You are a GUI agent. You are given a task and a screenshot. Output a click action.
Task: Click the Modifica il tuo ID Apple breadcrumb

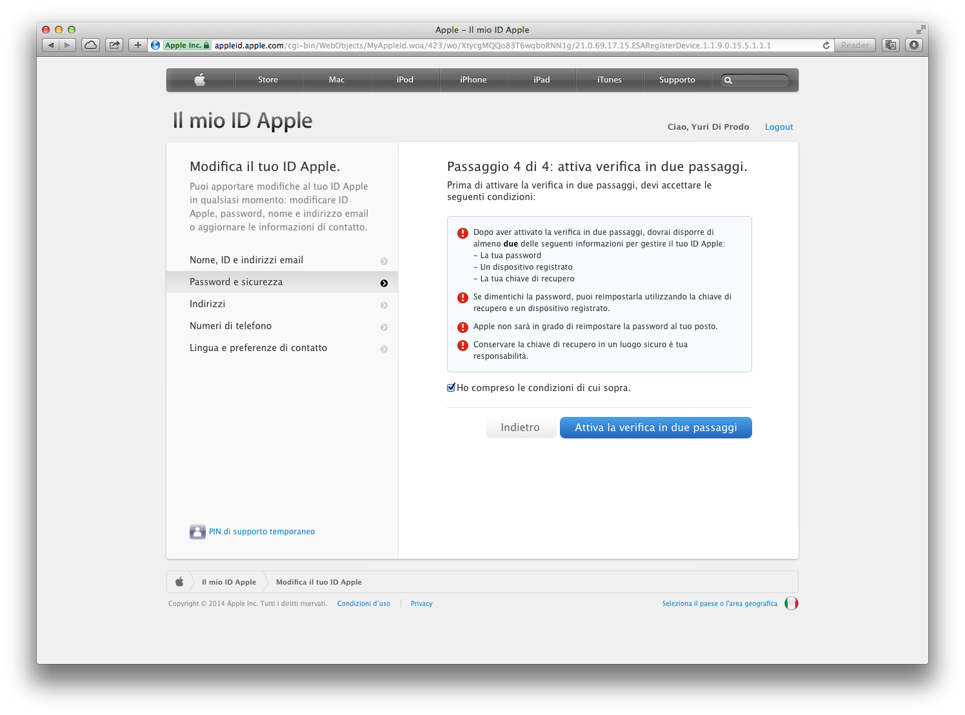coord(319,582)
